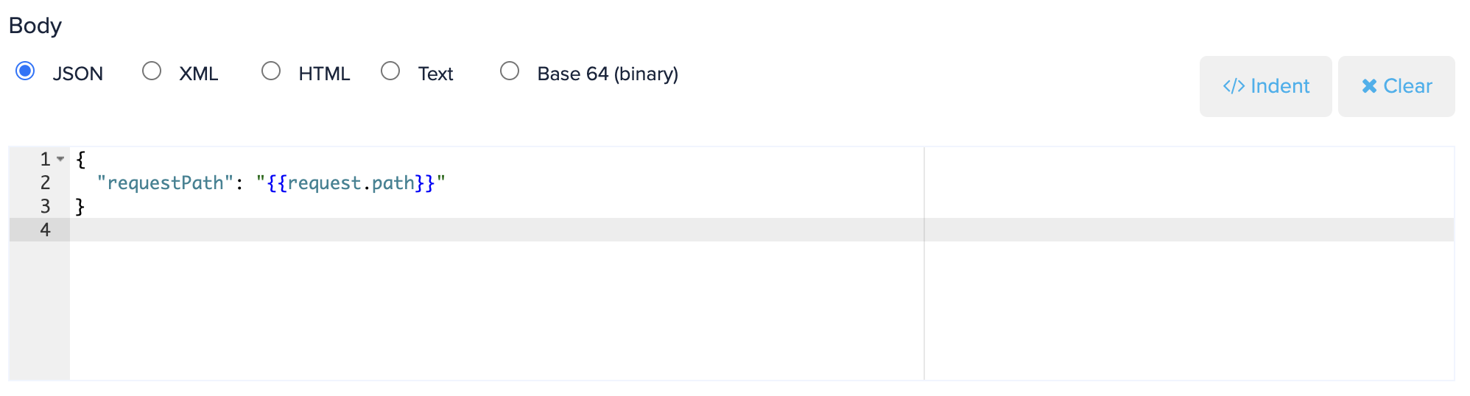Click line number 4 in the gutter

(45, 230)
